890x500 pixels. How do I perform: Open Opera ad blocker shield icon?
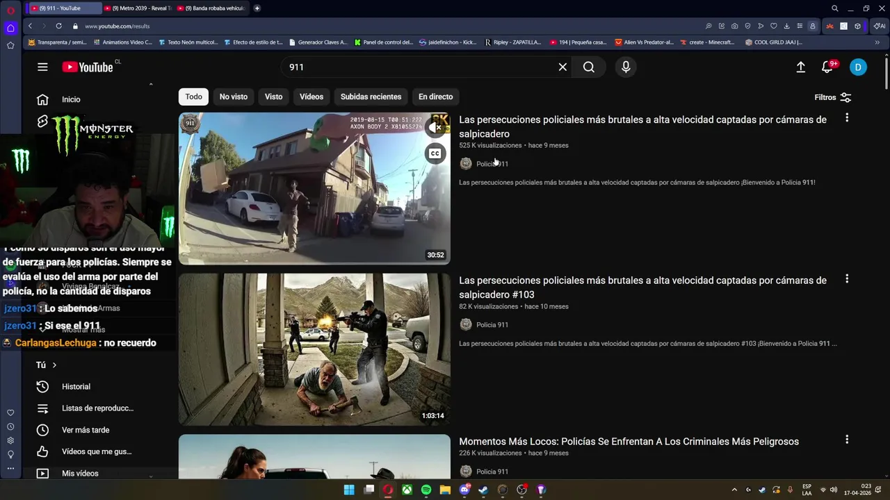(747, 26)
